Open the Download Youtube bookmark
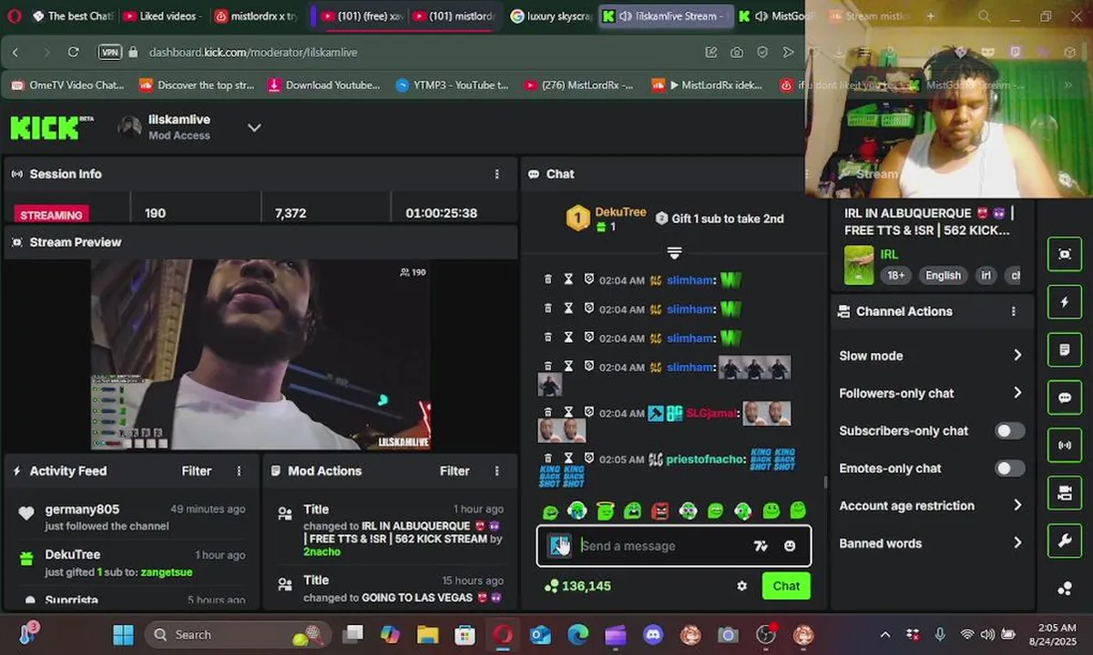Image resolution: width=1093 pixels, height=655 pixels. tap(323, 86)
